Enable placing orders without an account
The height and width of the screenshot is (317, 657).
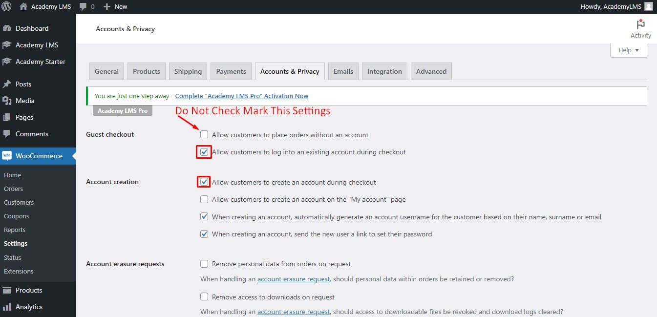click(x=204, y=134)
